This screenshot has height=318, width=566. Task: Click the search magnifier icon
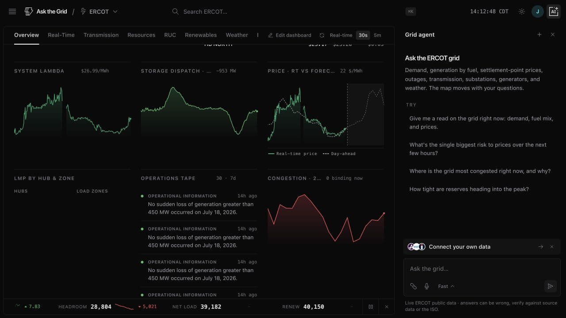pyautogui.click(x=175, y=11)
